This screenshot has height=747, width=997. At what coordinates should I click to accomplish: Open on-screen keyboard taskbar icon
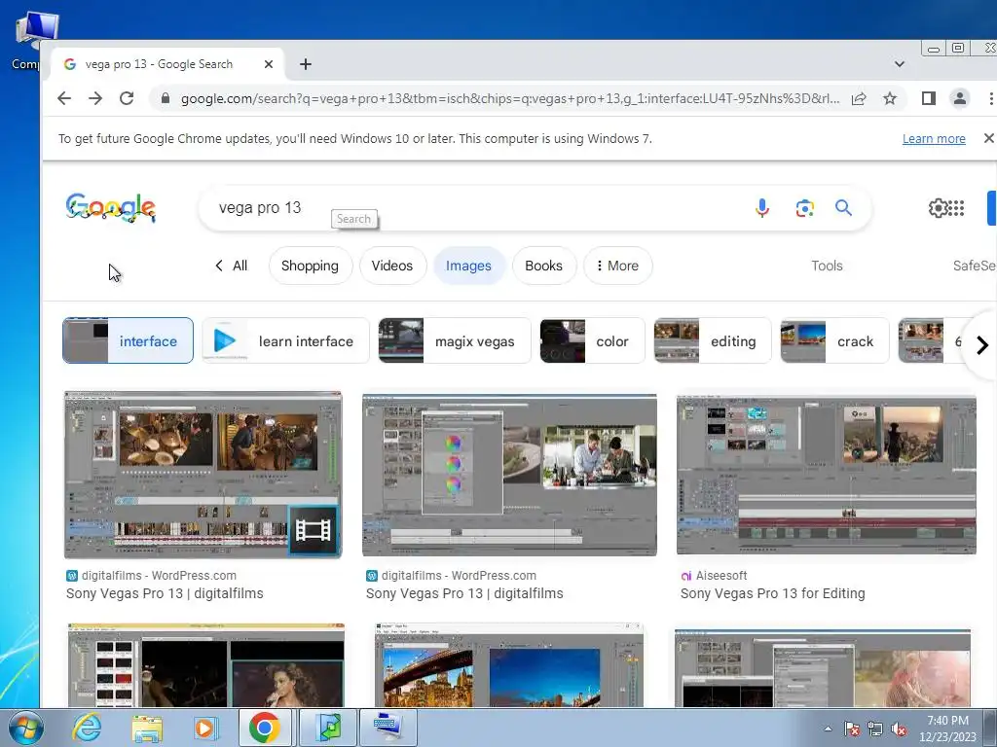pyautogui.click(x=388, y=728)
